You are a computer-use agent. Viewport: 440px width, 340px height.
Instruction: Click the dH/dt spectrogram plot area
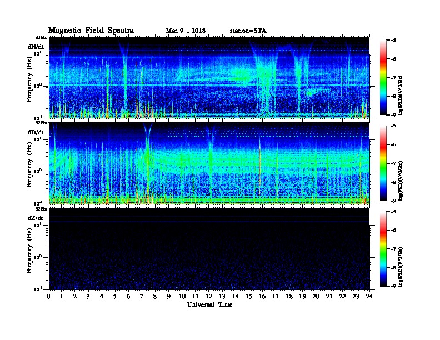[209, 77]
